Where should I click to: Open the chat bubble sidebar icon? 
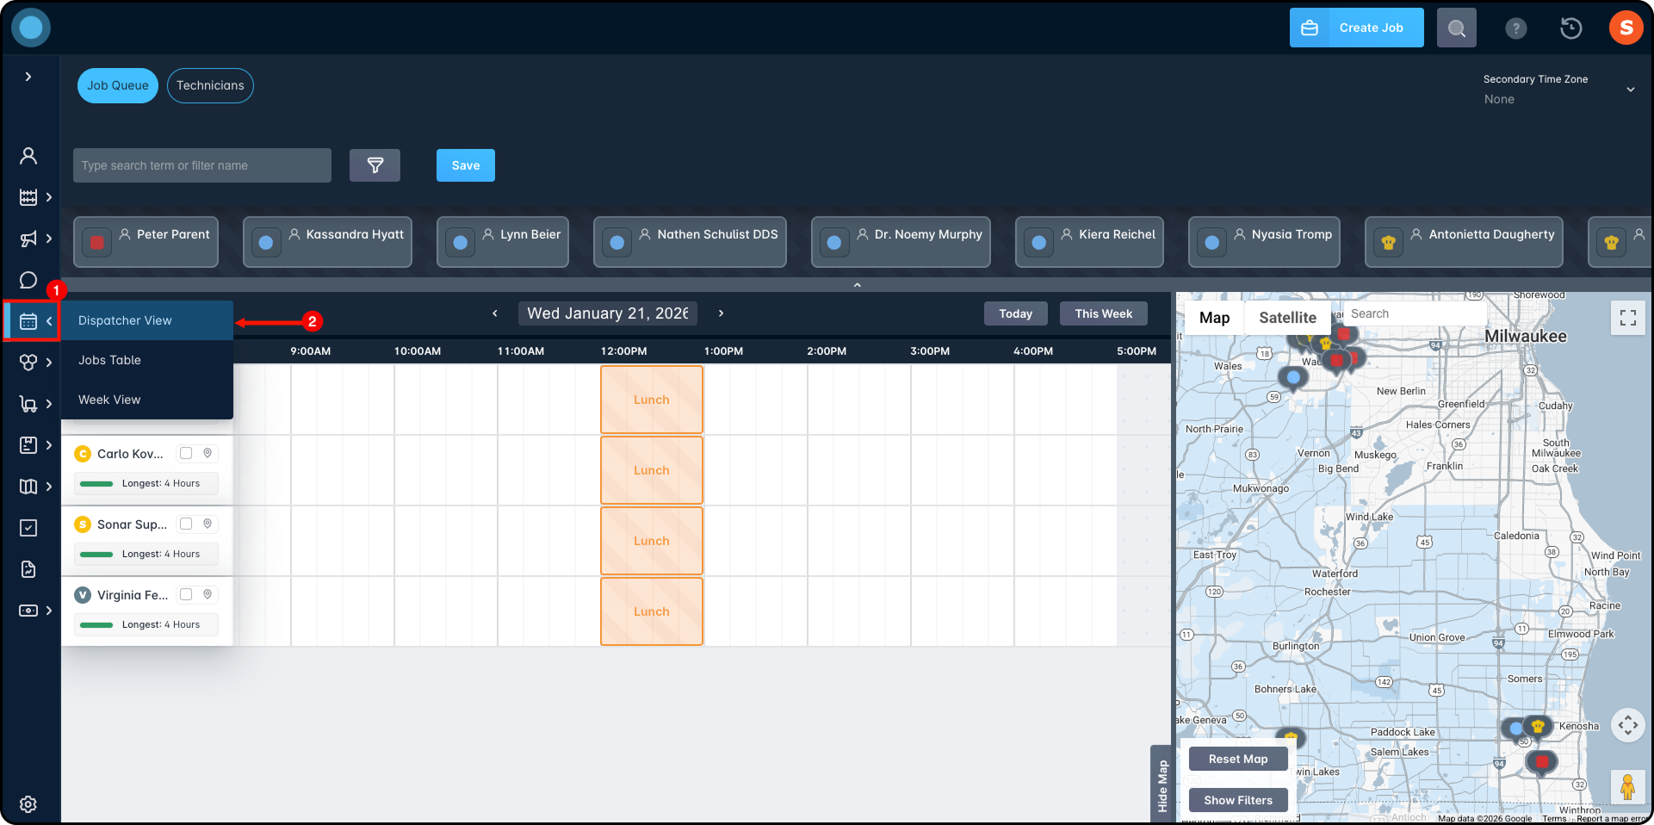pyautogui.click(x=28, y=280)
